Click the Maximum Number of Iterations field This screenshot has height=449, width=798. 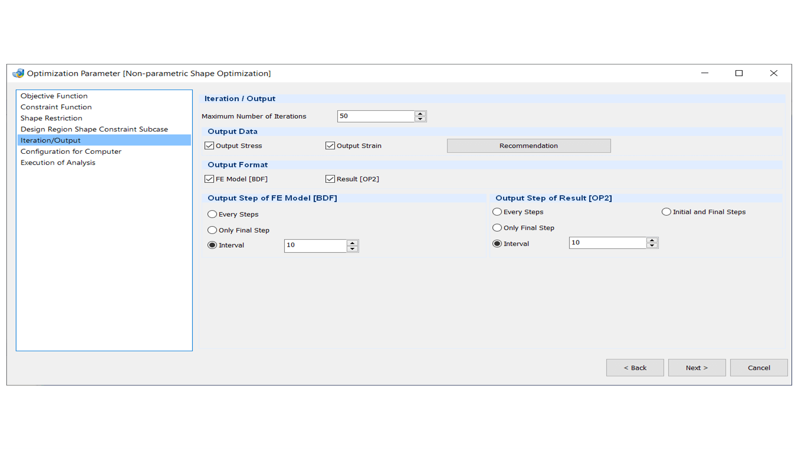coord(375,116)
